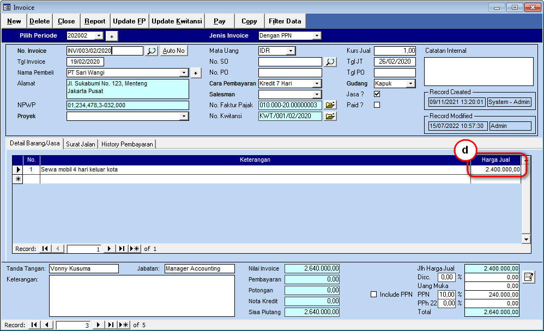Click the Invoice window title icon
This screenshot has width=544, height=331.
click(7, 7)
